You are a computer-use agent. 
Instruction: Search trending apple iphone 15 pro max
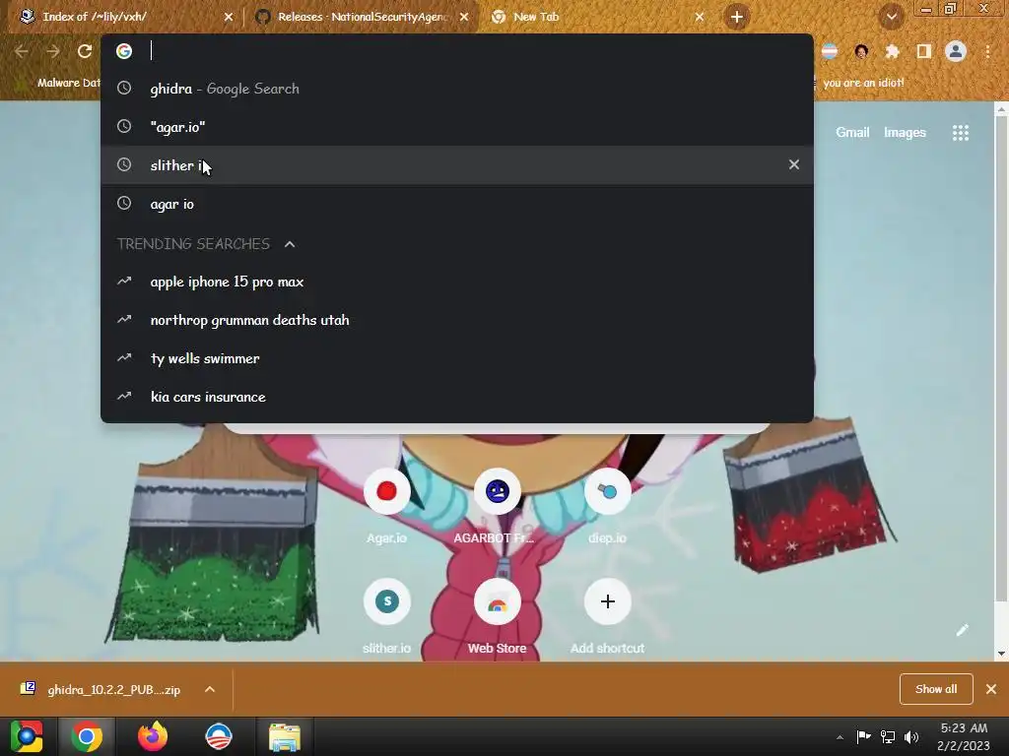457,282
